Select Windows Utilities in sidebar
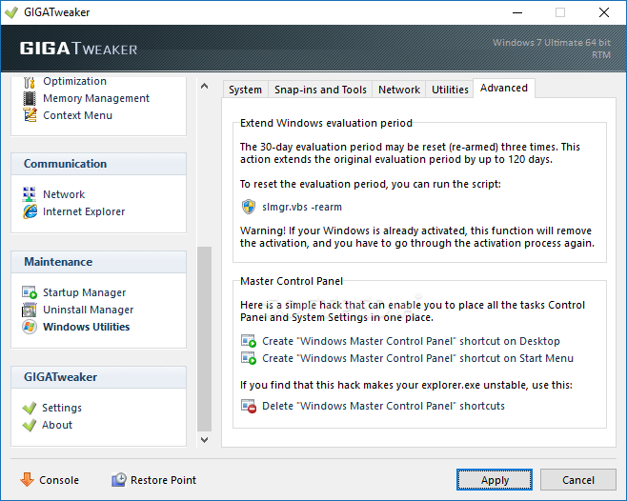Image resolution: width=627 pixels, height=501 pixels. [x=87, y=327]
